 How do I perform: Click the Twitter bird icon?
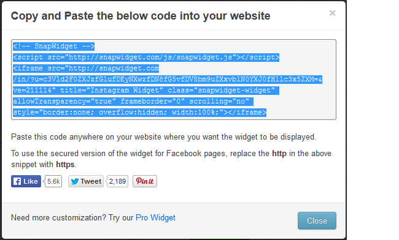tap(74, 181)
